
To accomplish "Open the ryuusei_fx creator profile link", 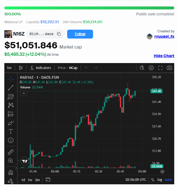I will pos(164,36).
